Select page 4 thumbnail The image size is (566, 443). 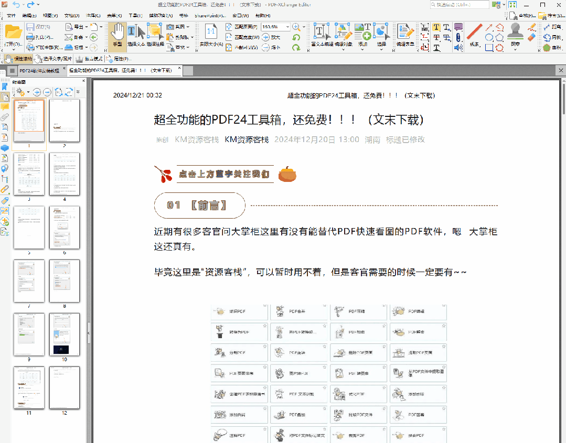coord(65,174)
